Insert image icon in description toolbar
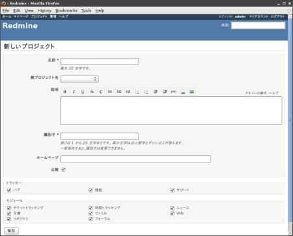Image resolution: width=293 pixels, height=236 pixels. click(x=191, y=92)
